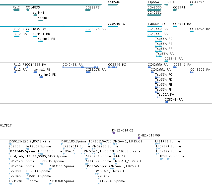Viewport: 212px width, 185px height.
Task: Select the CG42660 gene
Action: (x=154, y=10)
